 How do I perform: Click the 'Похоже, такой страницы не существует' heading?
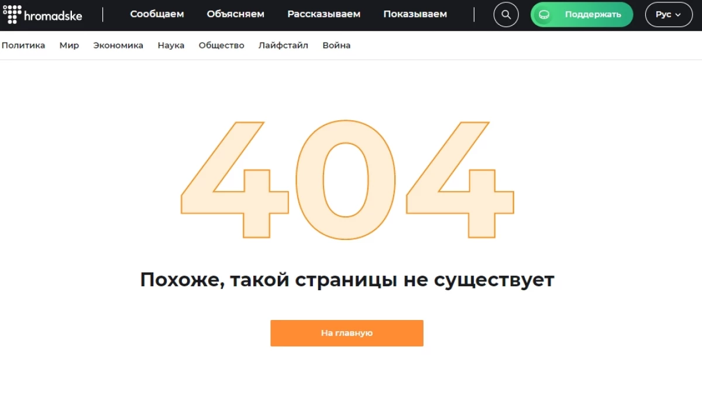347,280
